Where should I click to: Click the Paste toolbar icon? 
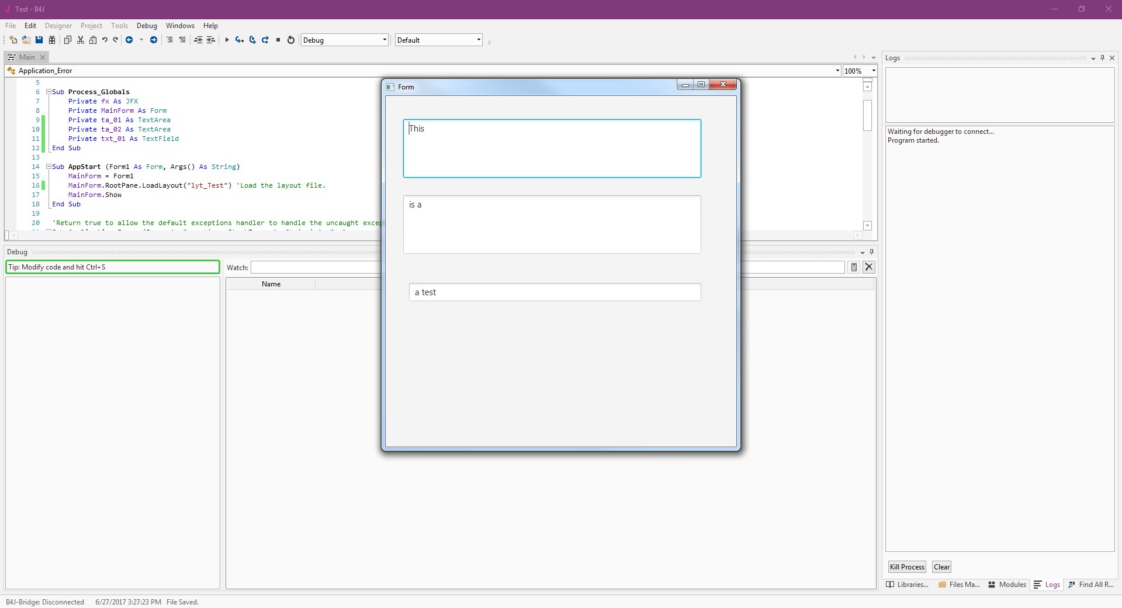(93, 40)
